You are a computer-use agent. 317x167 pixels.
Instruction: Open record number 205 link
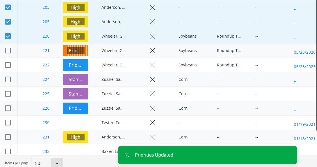[x=46, y=22]
